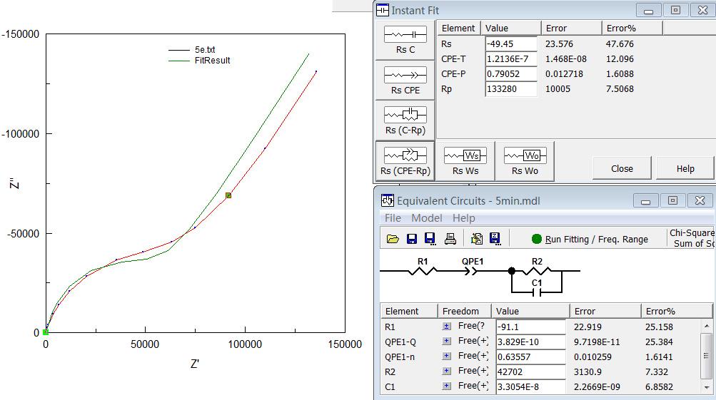
Task: Click the Z' x-axis label
Action: [194, 364]
